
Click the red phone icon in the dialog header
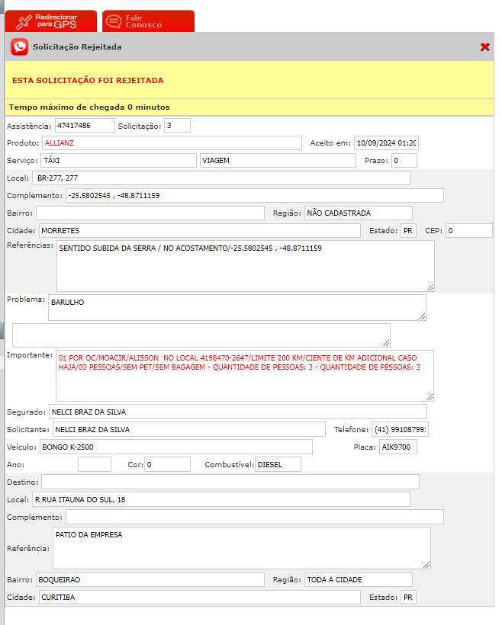point(20,47)
